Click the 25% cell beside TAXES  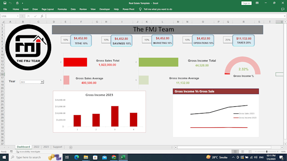coord(227,40)
